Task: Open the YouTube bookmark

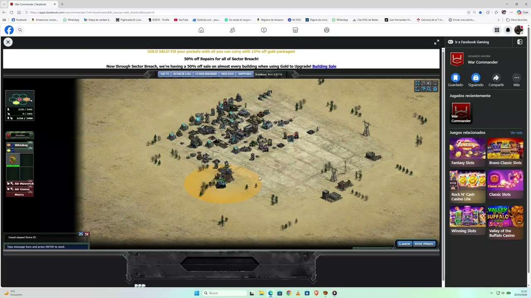Action: pyautogui.click(x=181, y=20)
